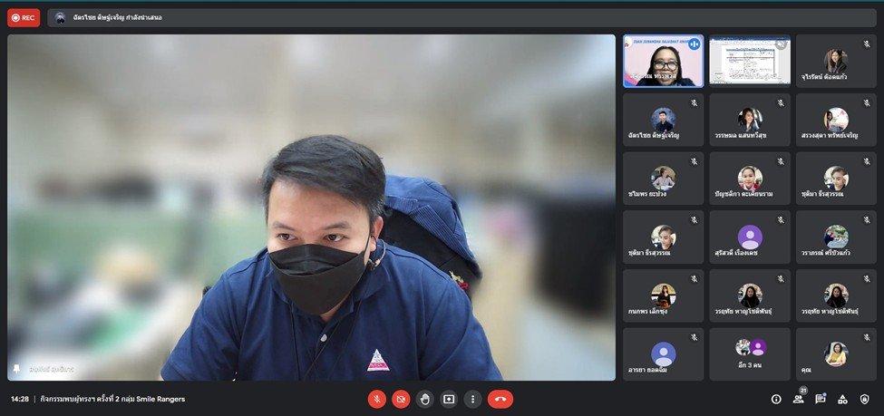The height and width of the screenshot is (416, 884).
Task: Select the shared screen presentation thumbnail
Action: [x=750, y=61]
